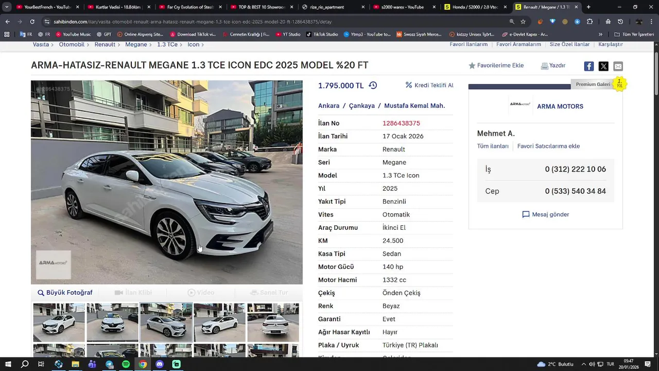The height and width of the screenshot is (371, 659).
Task: Select the second thumbnail, top row
Action: (x=113, y=323)
